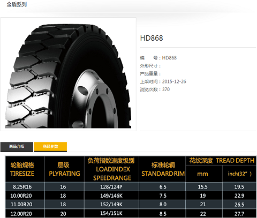Click the 金盾系列 heading link
This screenshot has height=218, width=257.
point(17,4)
